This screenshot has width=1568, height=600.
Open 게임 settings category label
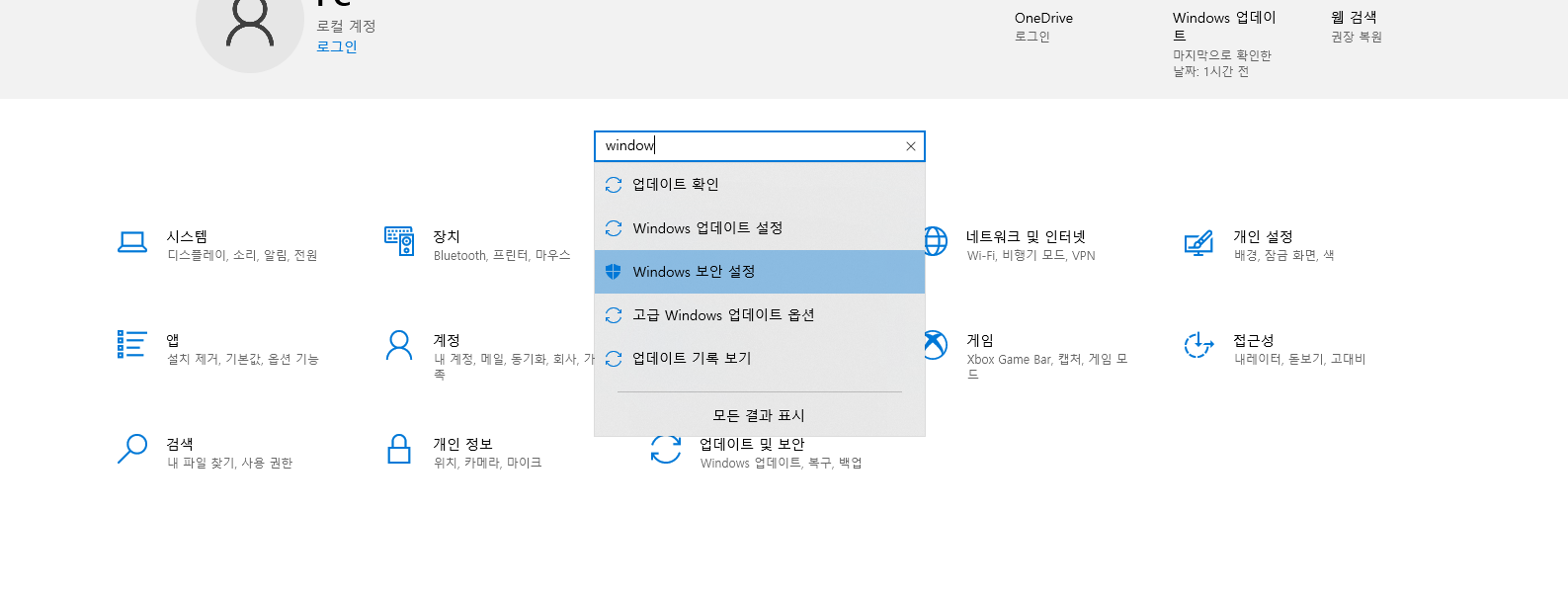pos(980,340)
